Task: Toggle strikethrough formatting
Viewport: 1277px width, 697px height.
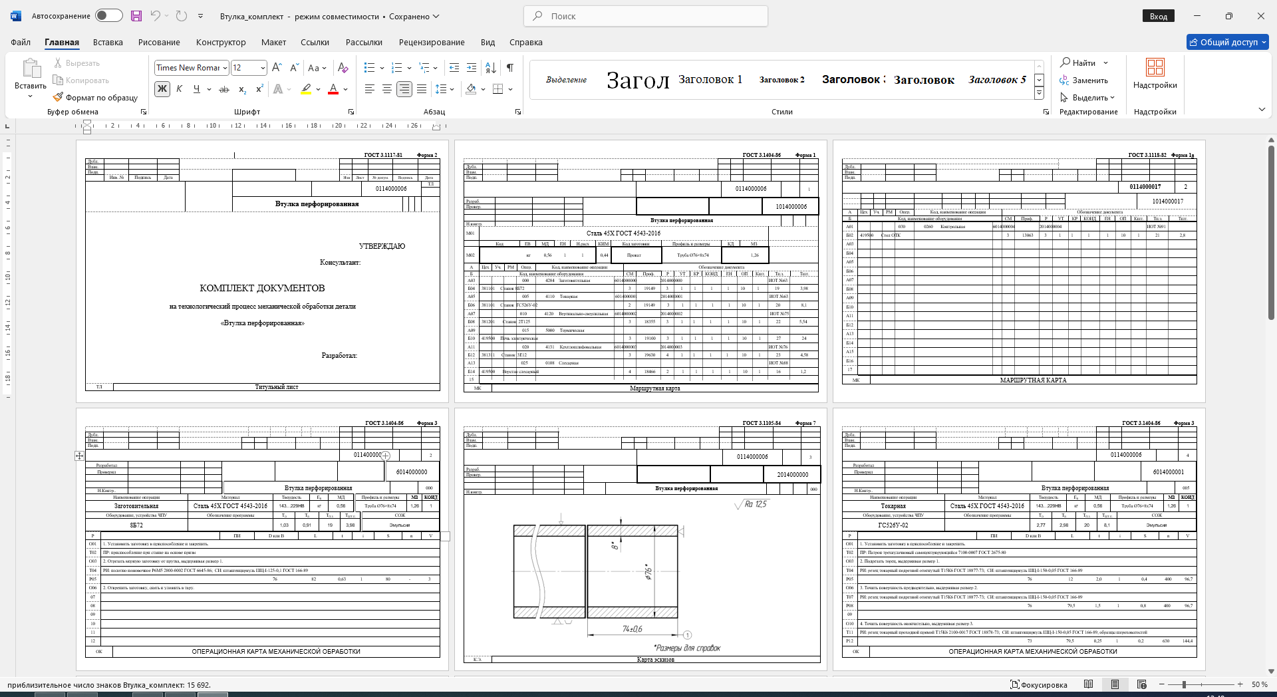Action: (x=224, y=89)
